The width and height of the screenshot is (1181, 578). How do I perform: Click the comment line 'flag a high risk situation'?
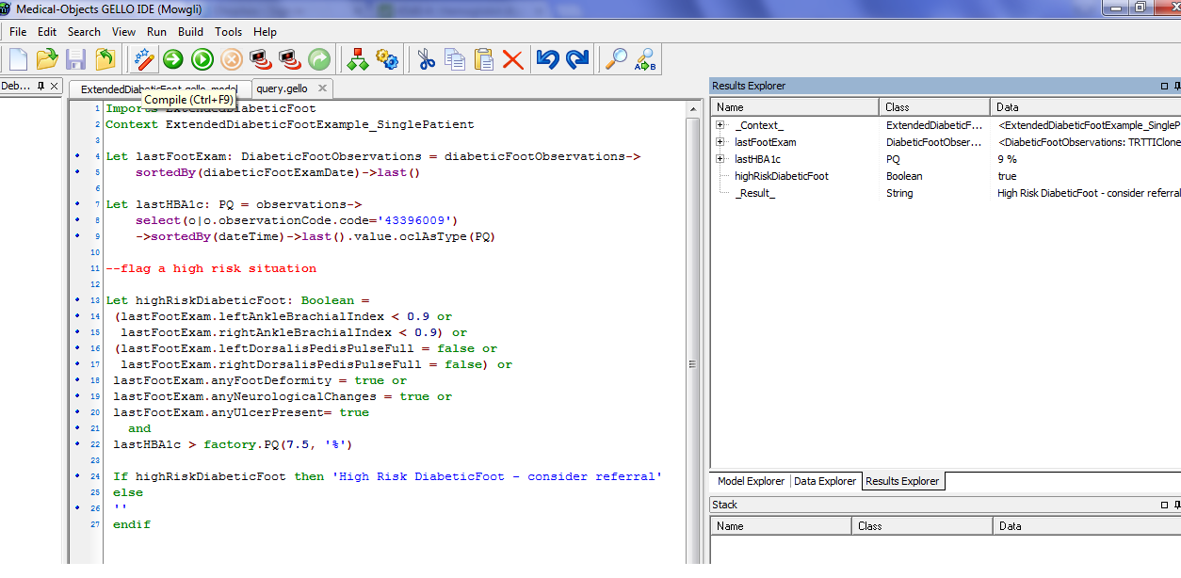pyautogui.click(x=211, y=268)
